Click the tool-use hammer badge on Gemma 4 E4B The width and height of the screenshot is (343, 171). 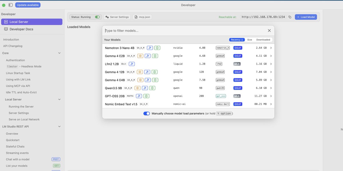pyautogui.click(x=148, y=80)
